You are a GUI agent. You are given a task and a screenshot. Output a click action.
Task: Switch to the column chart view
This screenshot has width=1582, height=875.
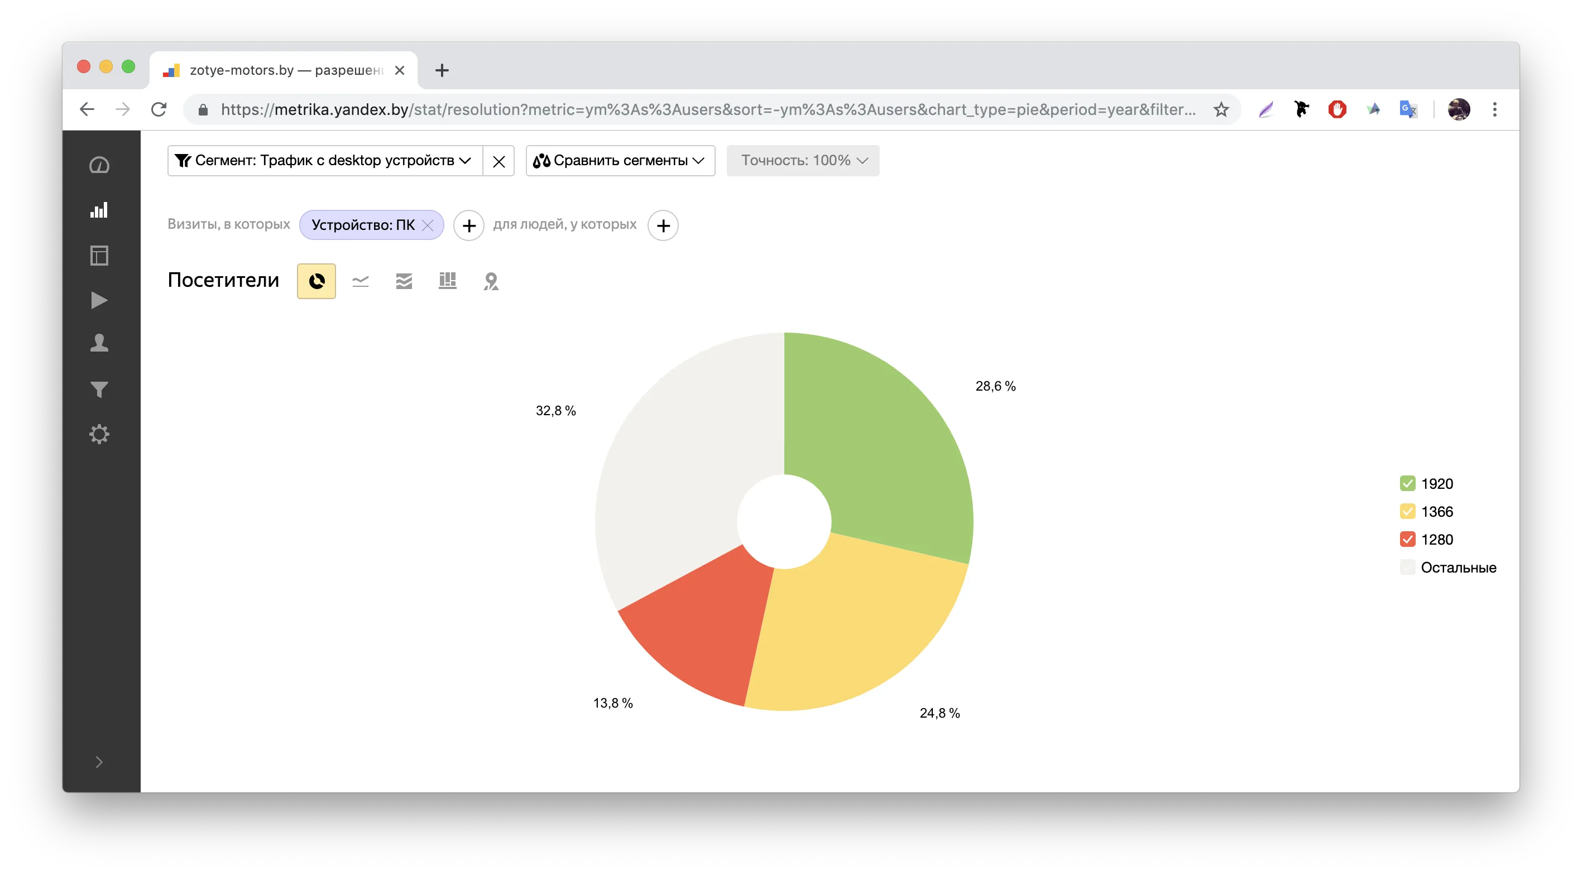448,281
